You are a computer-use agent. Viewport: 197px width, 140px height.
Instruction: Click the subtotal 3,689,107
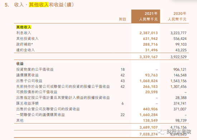pyautogui.click(x=149, y=127)
